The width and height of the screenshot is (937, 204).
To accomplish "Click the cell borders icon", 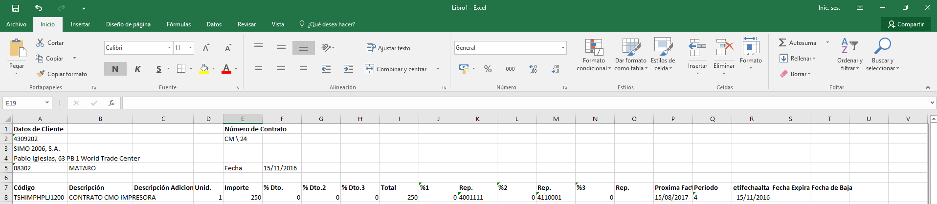I will pos(181,69).
